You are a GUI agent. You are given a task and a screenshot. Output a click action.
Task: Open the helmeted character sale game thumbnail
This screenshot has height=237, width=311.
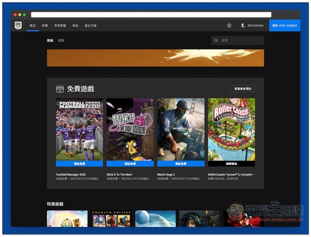[x=199, y=219]
